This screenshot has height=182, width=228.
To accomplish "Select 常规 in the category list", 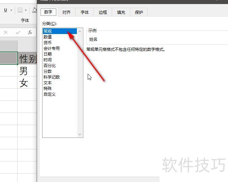I will coord(60,31).
